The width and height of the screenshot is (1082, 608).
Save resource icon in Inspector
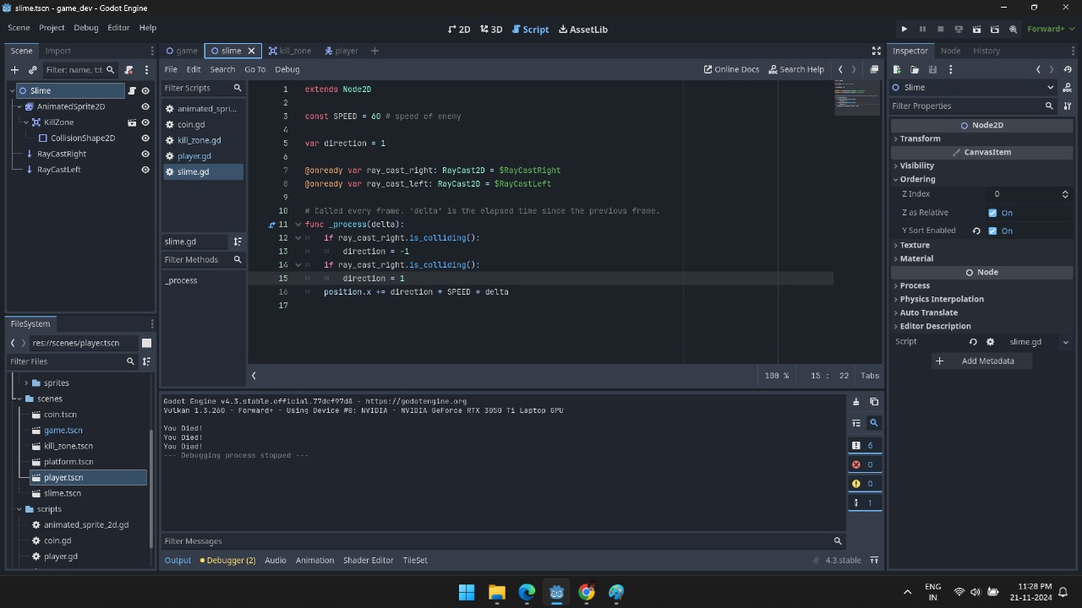[x=932, y=69]
